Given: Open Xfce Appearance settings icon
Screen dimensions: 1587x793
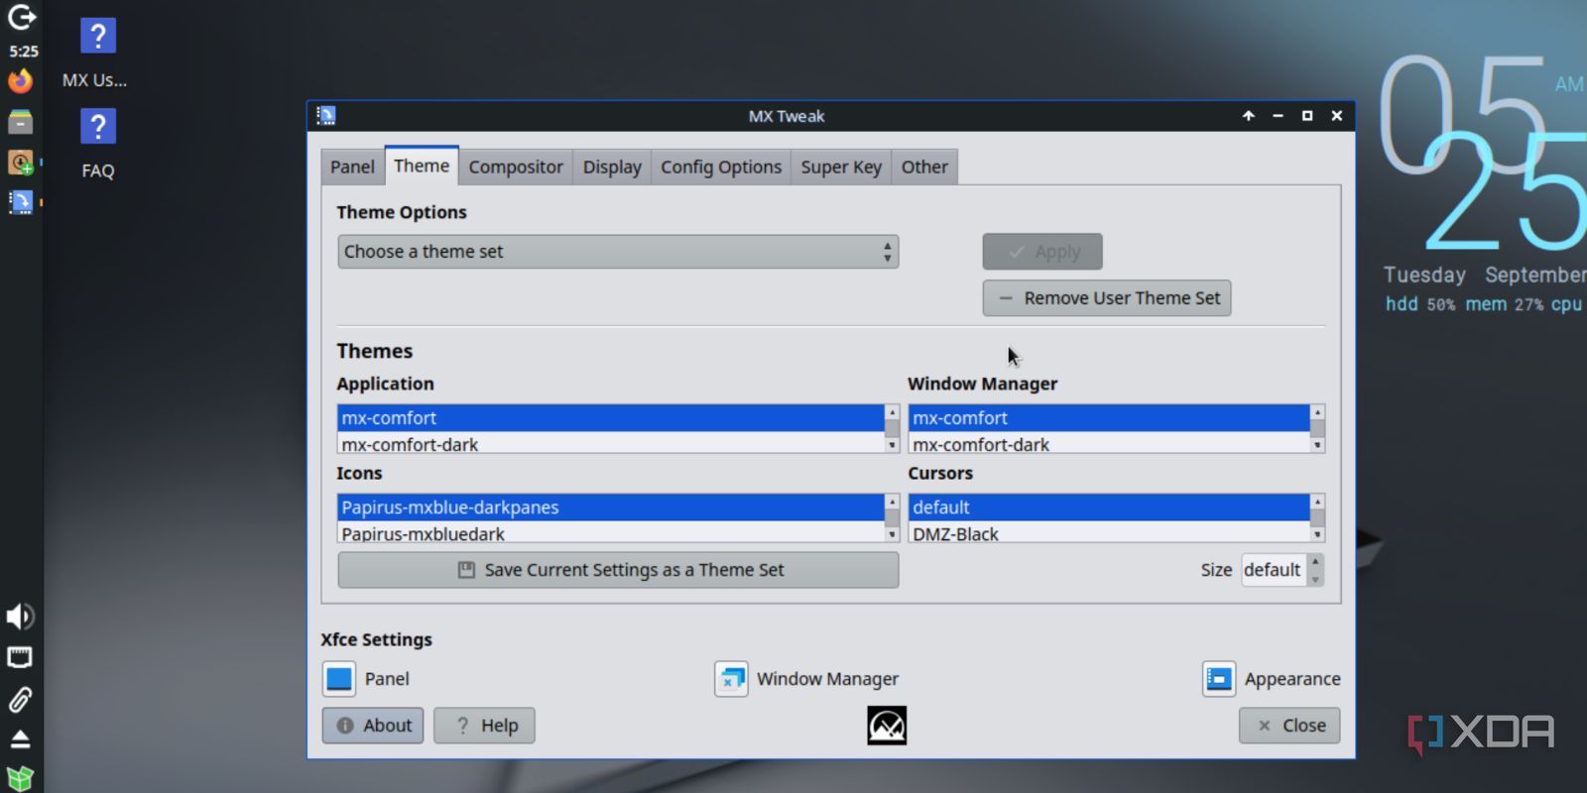Looking at the screenshot, I should click(x=1219, y=679).
